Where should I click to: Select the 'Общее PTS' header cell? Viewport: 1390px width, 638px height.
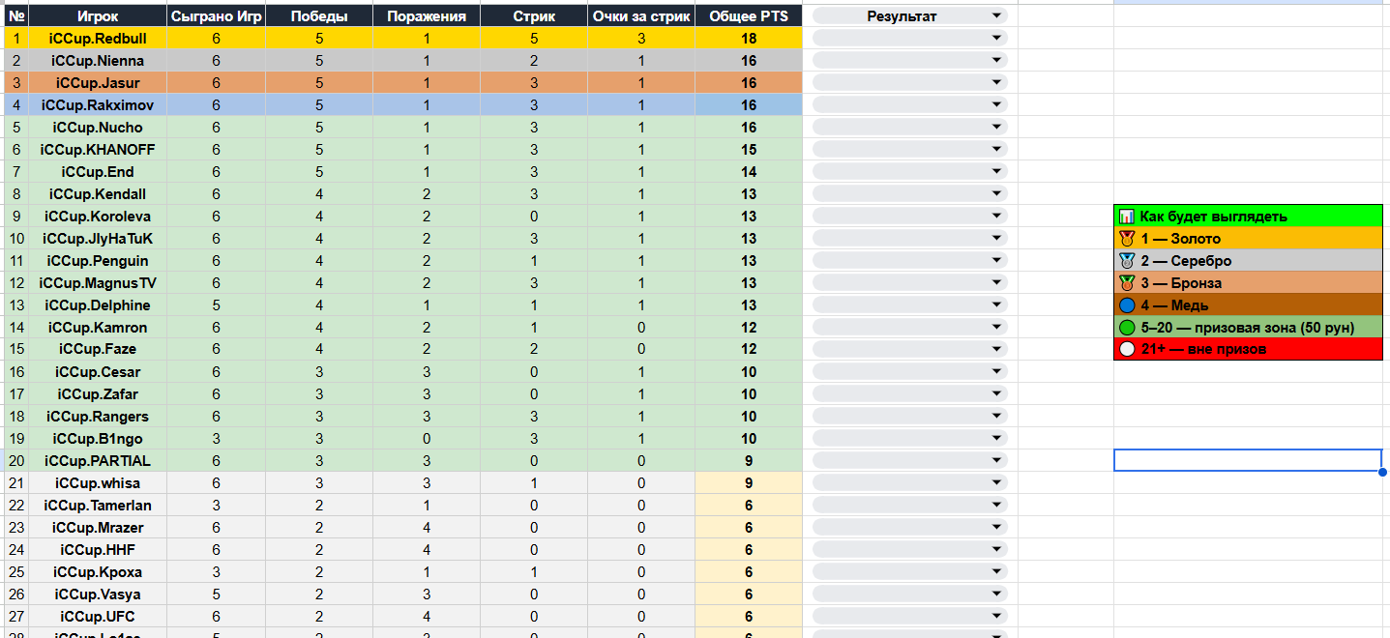click(748, 16)
